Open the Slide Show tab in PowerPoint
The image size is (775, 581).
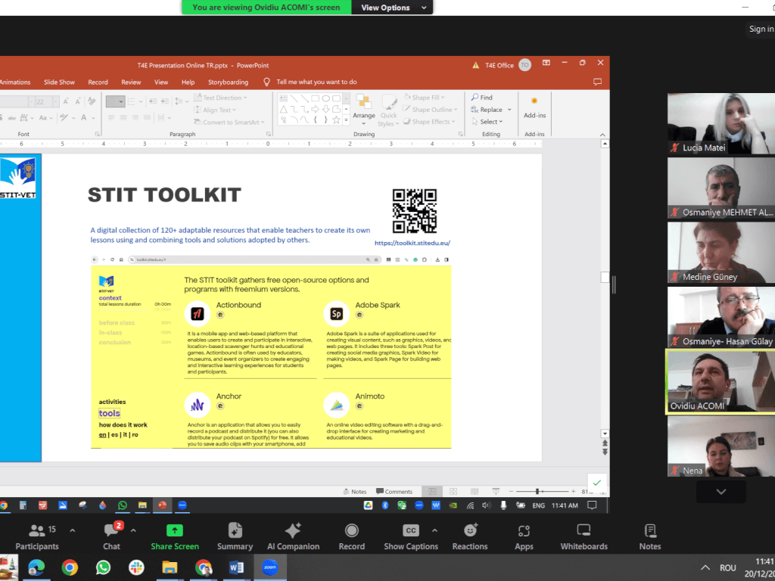(x=59, y=82)
